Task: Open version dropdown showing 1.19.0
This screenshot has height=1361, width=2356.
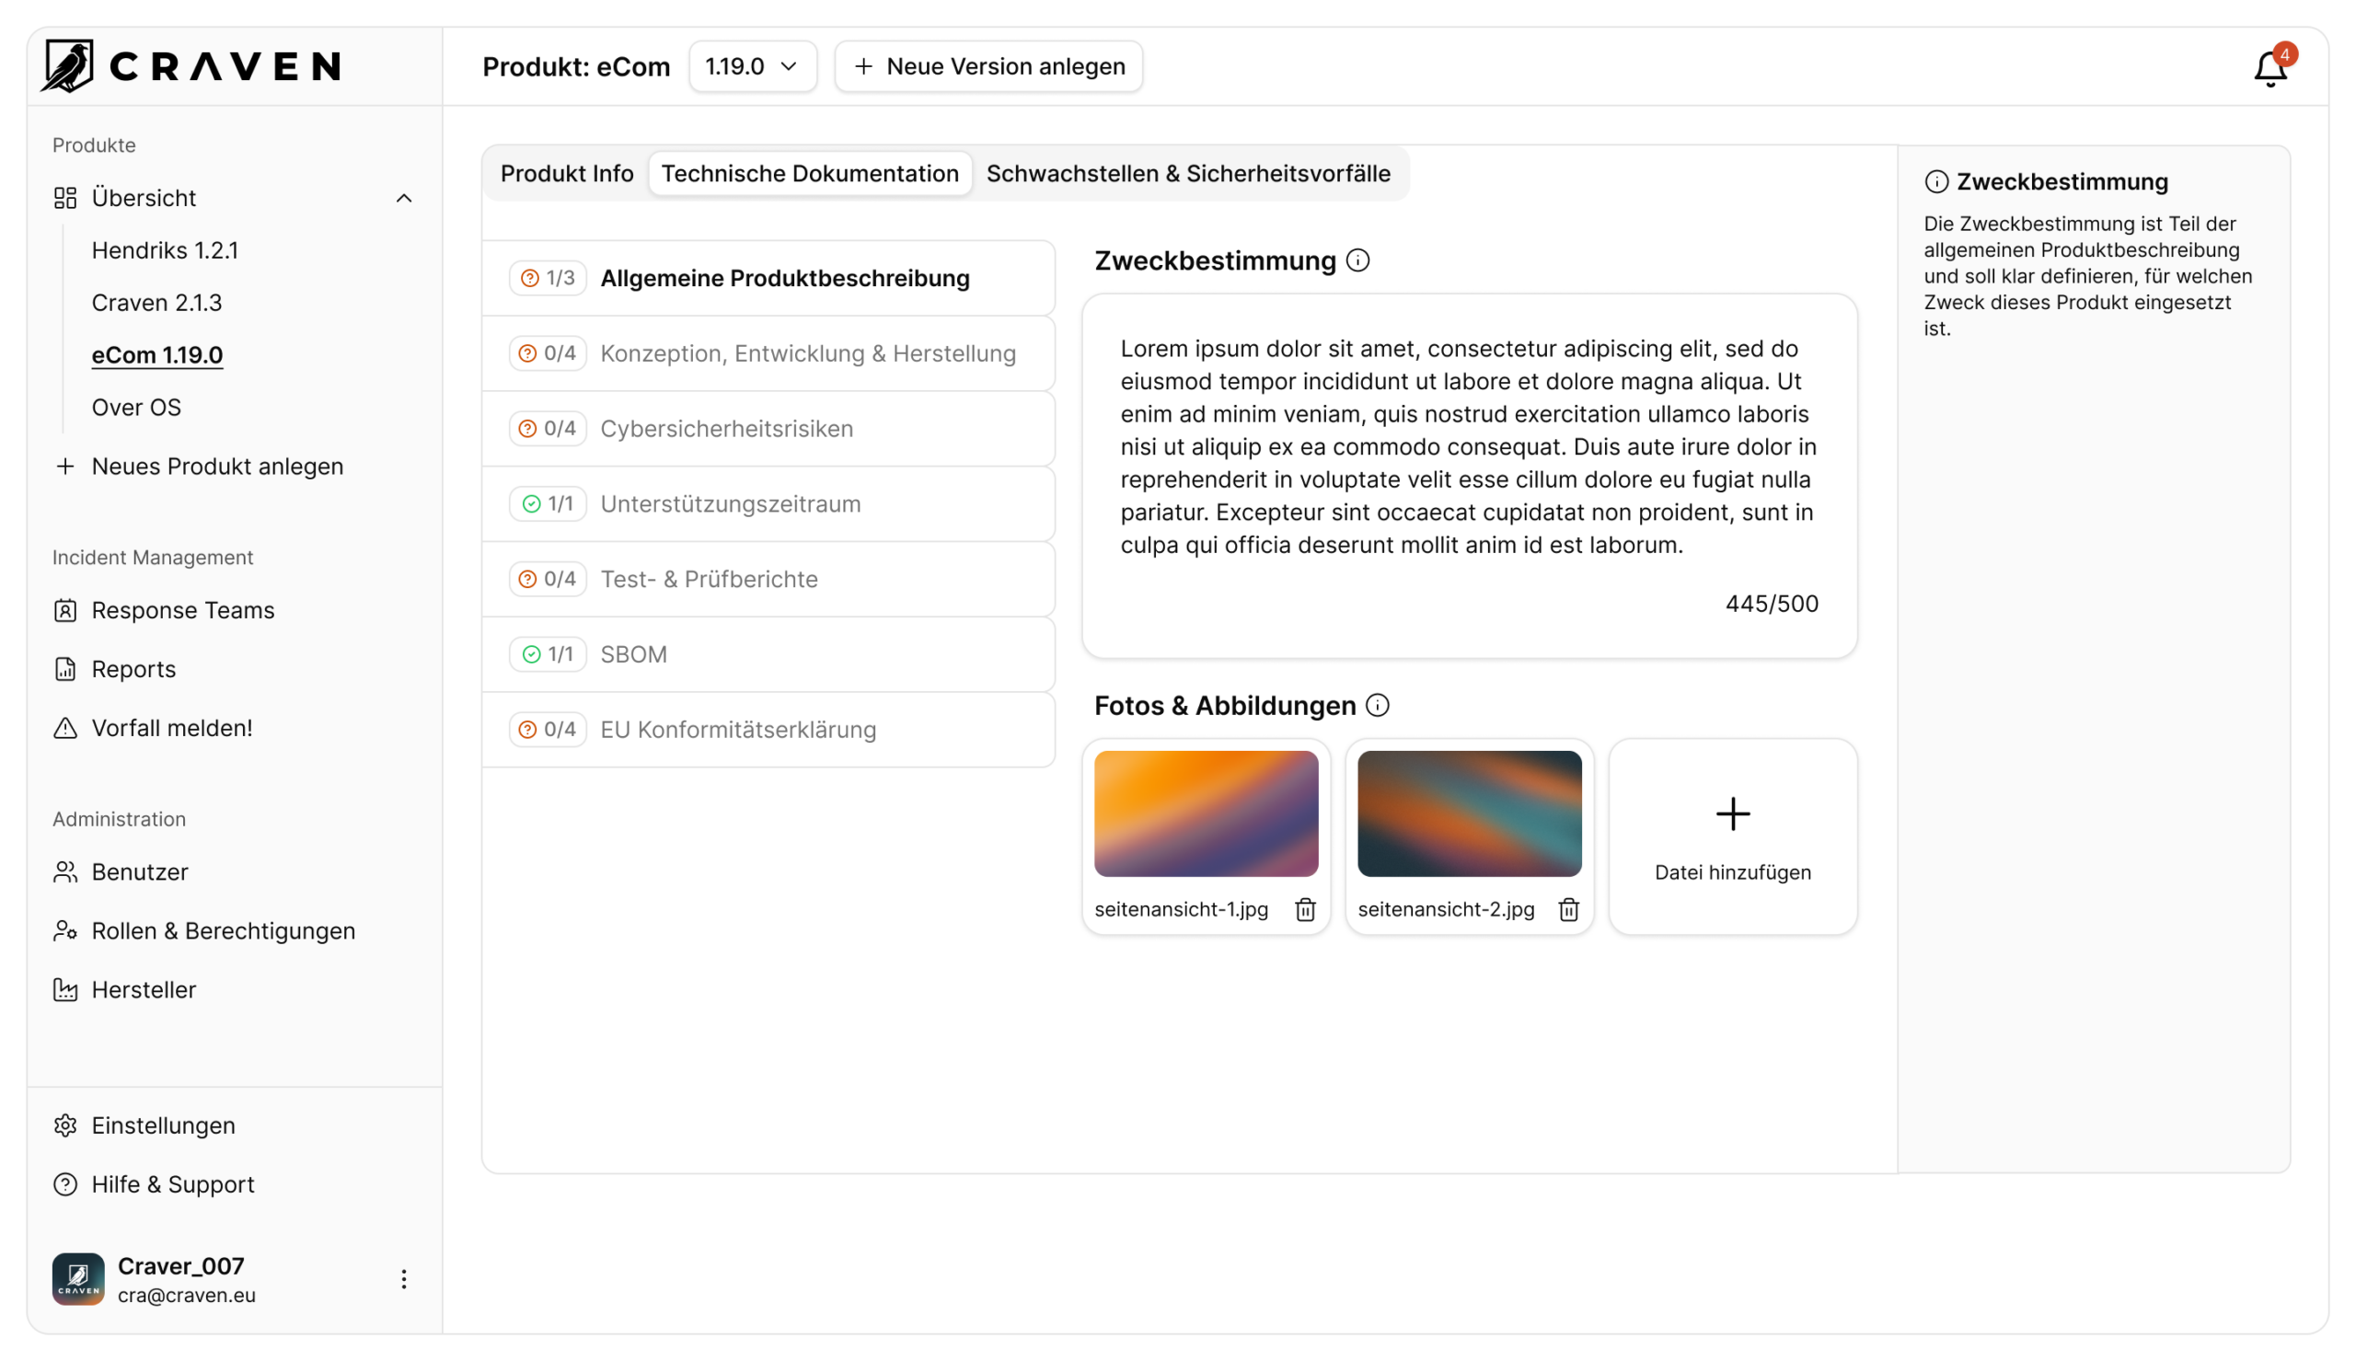Action: point(752,66)
